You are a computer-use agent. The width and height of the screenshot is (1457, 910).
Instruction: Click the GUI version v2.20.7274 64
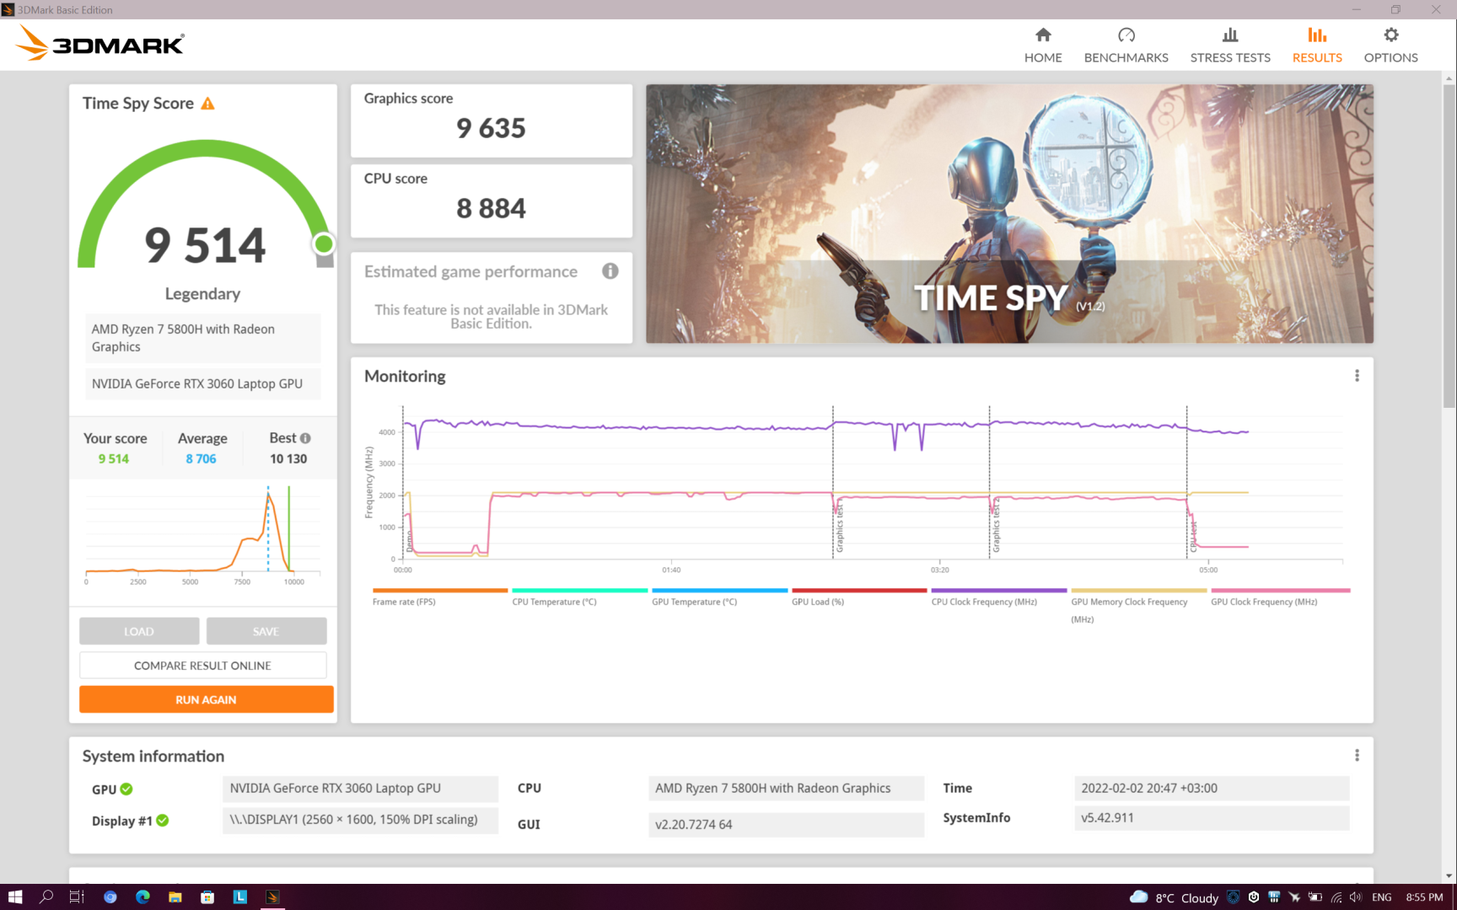[x=786, y=825]
